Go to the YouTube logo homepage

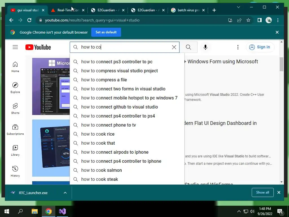tap(38, 47)
